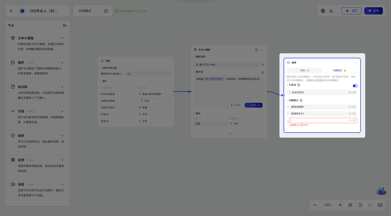Click the 75% zoom level
The image size is (391, 216).
[x=327, y=205]
